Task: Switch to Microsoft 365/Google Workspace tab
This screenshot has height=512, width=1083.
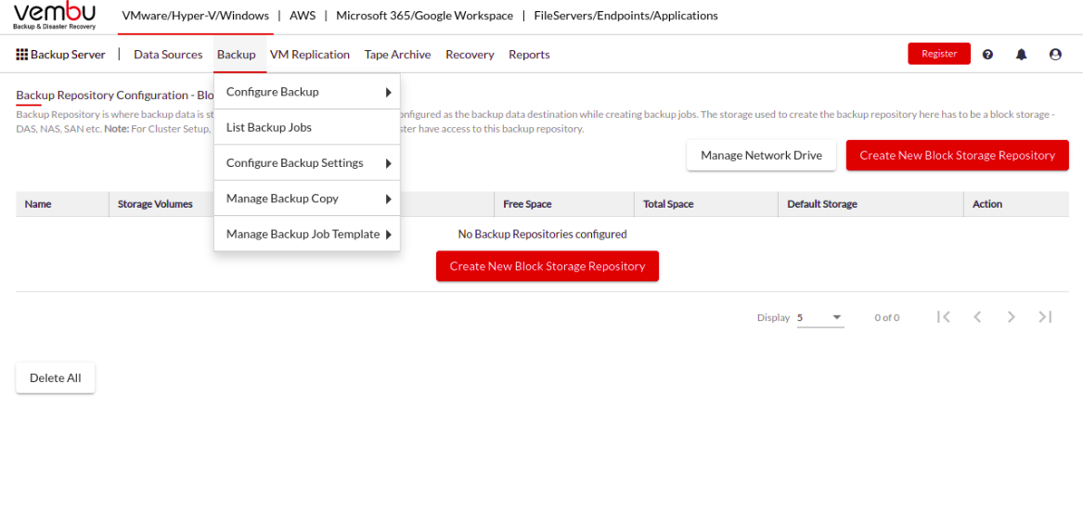Action: (425, 15)
